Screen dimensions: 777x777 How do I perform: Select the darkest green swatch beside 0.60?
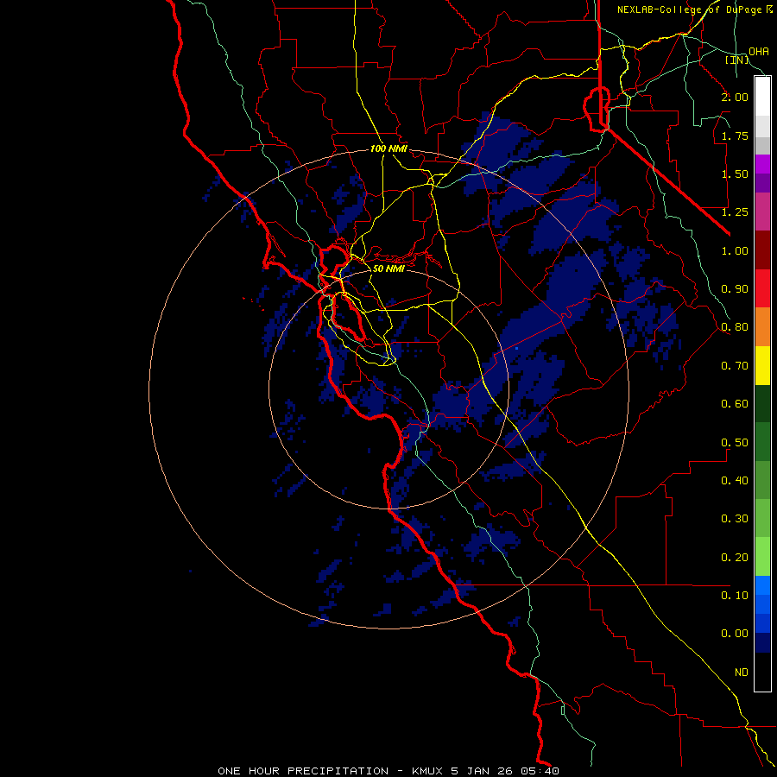coord(762,404)
